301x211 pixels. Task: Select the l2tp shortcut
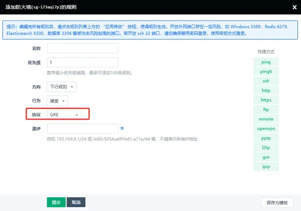(x=266, y=147)
